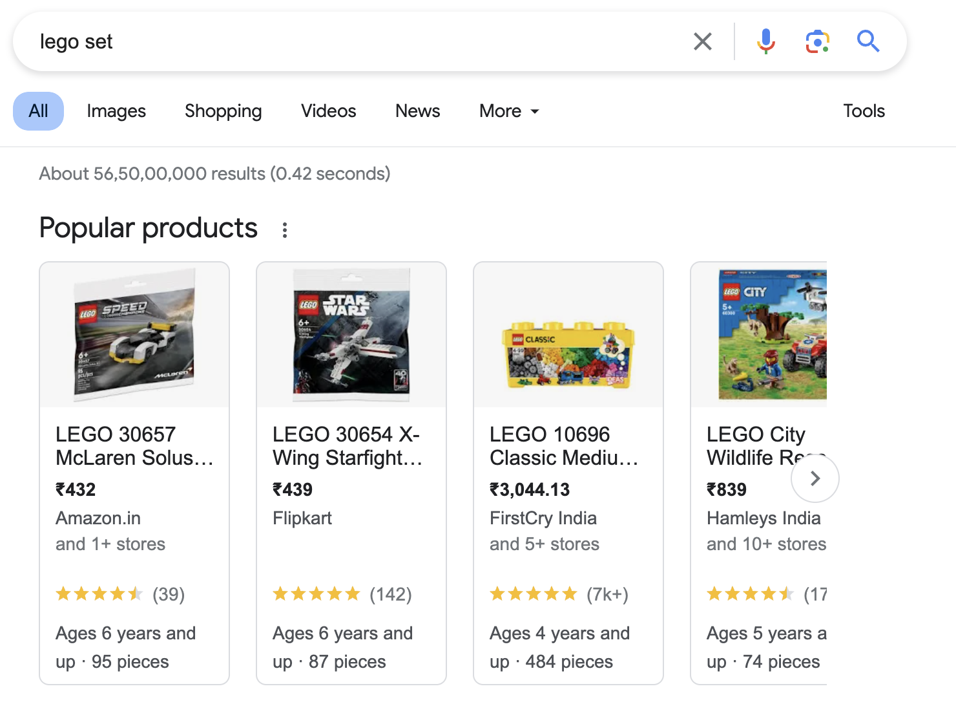
Task: Open the McLaren Solus LEGO product image
Action: (x=134, y=335)
